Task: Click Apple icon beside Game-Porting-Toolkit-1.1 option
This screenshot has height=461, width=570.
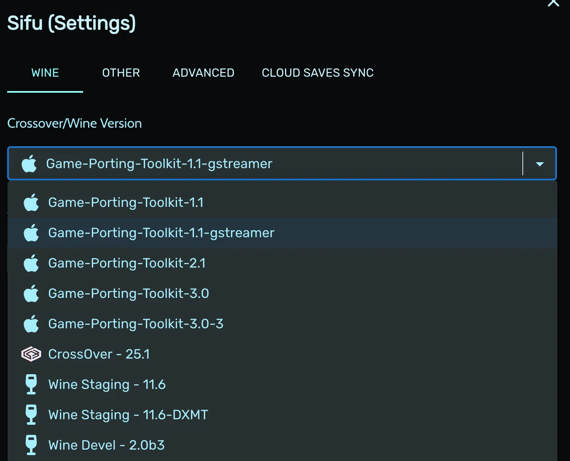Action: [x=31, y=203]
